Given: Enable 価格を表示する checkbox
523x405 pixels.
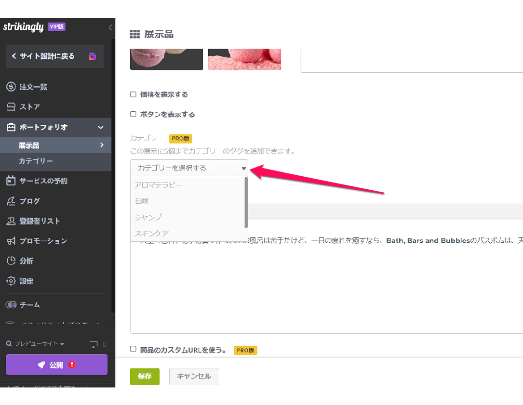Looking at the screenshot, I should coord(133,94).
